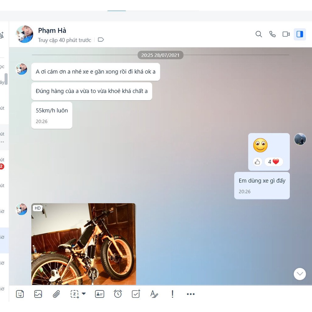The width and height of the screenshot is (312, 312).
Task: Open the sticker picker in the toolbar
Action: 20,294
